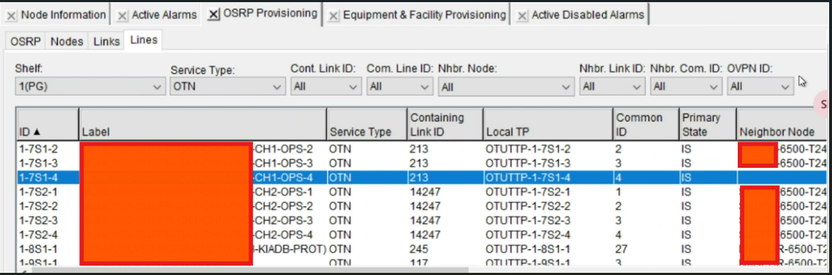The height and width of the screenshot is (275, 832).
Task: Open the Nhbr. Link ID dropdown
Action: (x=612, y=86)
